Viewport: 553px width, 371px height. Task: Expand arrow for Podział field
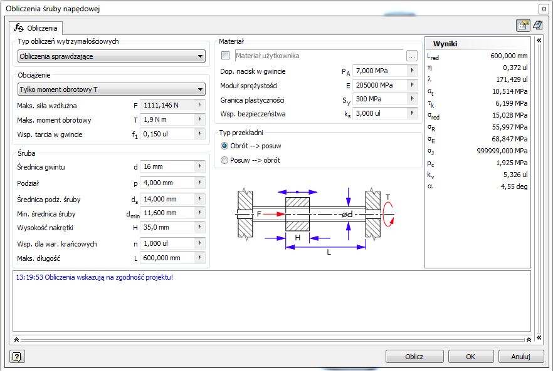pyautogui.click(x=199, y=183)
